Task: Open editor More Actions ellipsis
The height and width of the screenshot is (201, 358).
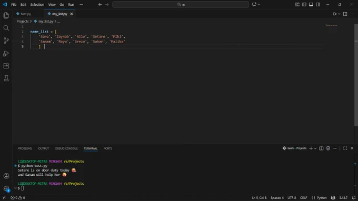Action: 352,14
